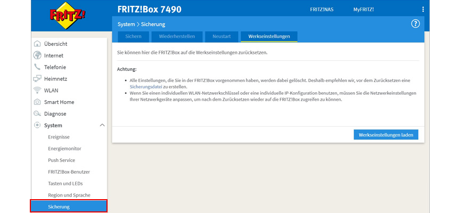
Task: Click the Smart Home icon in sidebar
Action: [x=37, y=102]
